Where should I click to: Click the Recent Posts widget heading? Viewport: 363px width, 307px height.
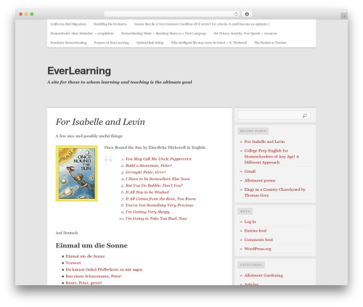tap(253, 131)
